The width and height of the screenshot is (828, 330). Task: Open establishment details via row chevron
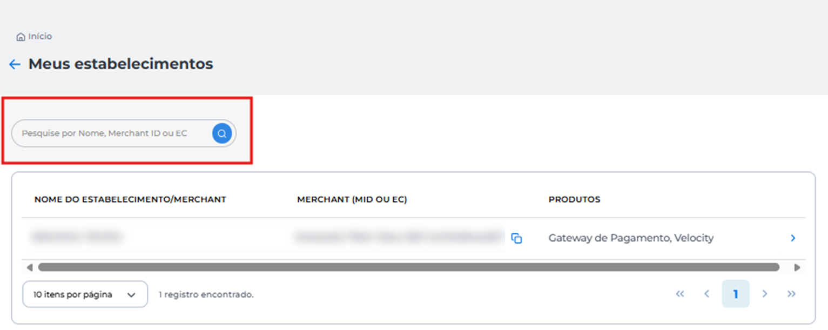pyautogui.click(x=793, y=238)
